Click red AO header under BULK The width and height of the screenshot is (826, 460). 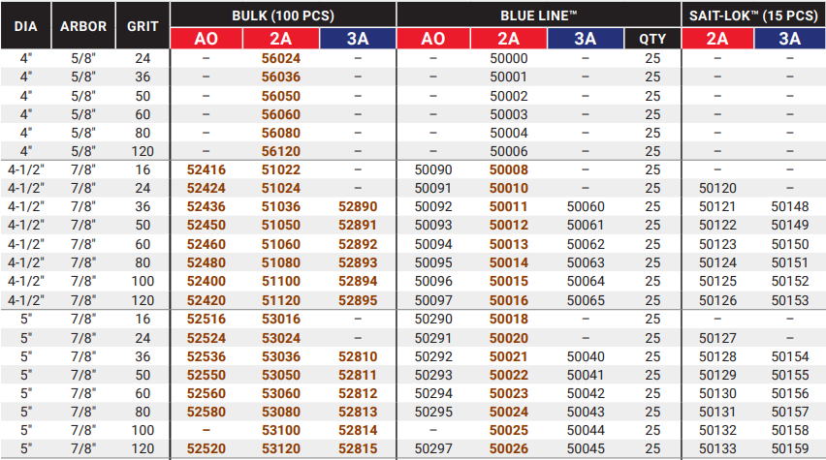click(206, 39)
